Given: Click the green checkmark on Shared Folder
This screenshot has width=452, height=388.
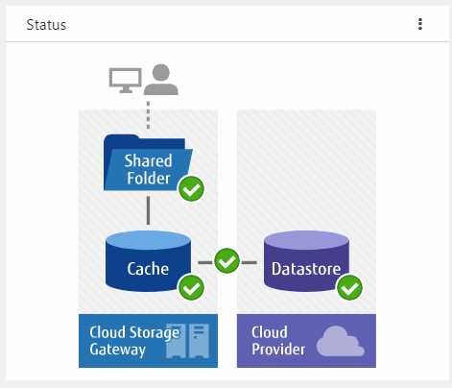Looking at the screenshot, I should 191,189.
